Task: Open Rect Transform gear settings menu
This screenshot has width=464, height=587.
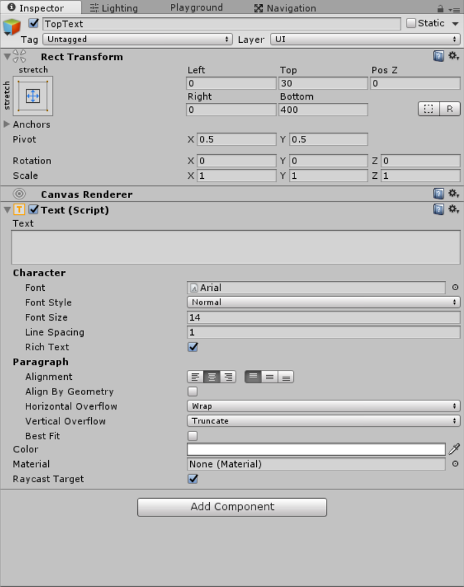Action: pyautogui.click(x=453, y=56)
